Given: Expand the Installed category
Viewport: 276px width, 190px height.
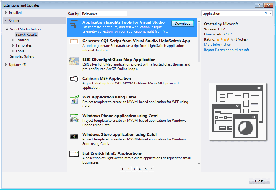Looking at the screenshot, I should 6,13.
